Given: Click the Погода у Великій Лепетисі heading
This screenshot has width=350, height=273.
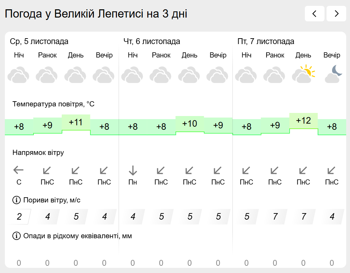Looking at the screenshot, I should (x=96, y=14).
